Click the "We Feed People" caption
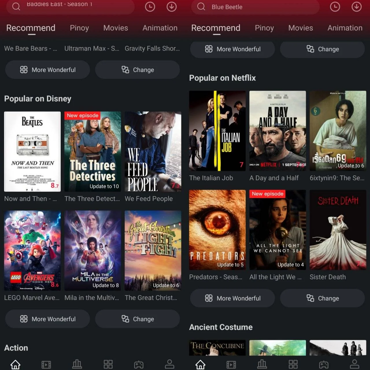This screenshot has height=370, width=370. point(149,199)
